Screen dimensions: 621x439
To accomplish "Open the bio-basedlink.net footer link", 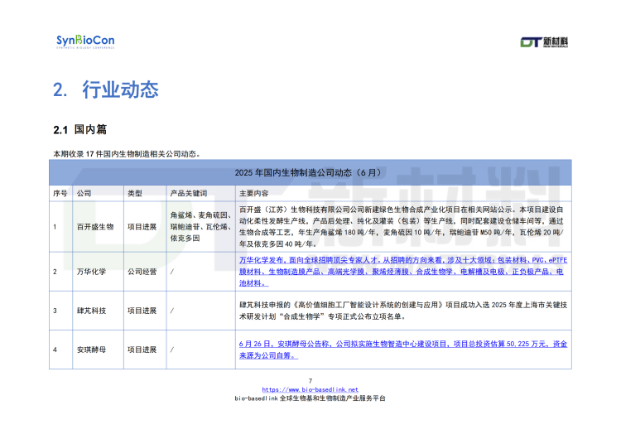I will point(310,389).
